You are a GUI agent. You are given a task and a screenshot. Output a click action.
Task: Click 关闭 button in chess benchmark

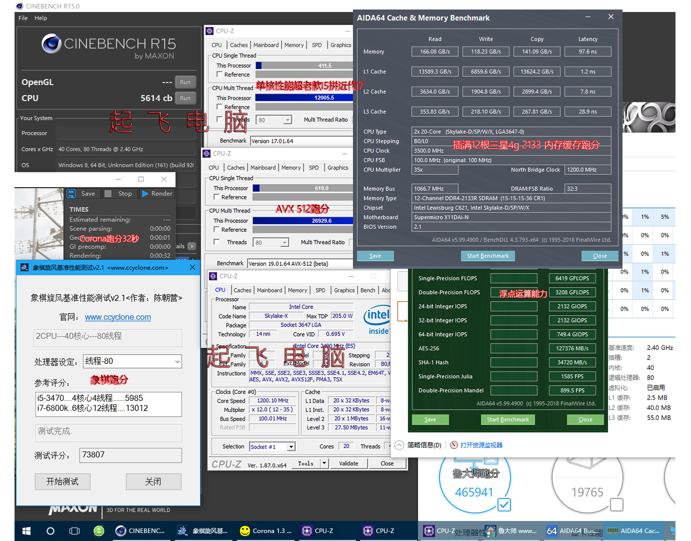(x=154, y=481)
